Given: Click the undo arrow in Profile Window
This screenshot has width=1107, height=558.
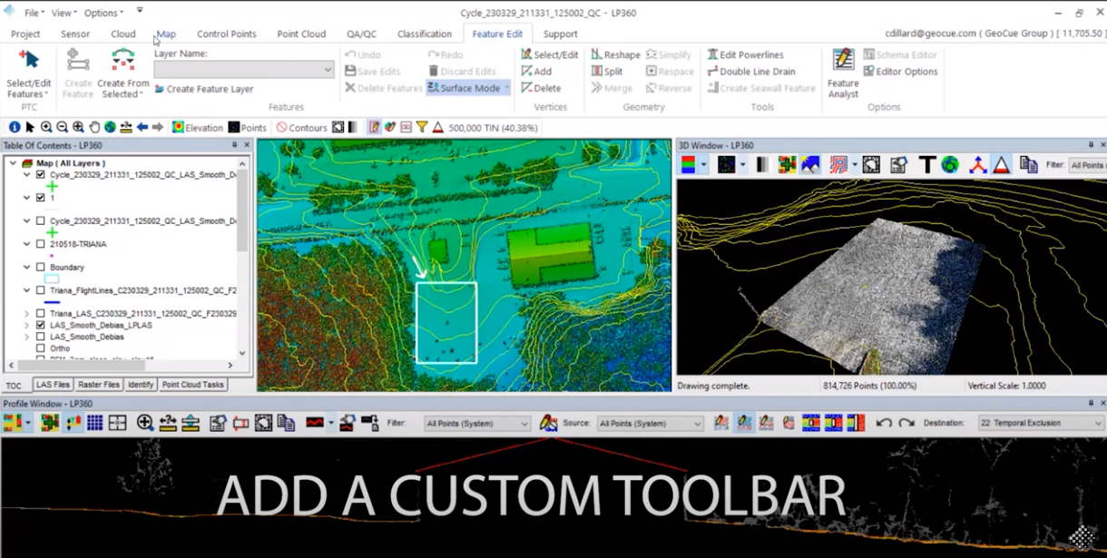Looking at the screenshot, I should 884,423.
